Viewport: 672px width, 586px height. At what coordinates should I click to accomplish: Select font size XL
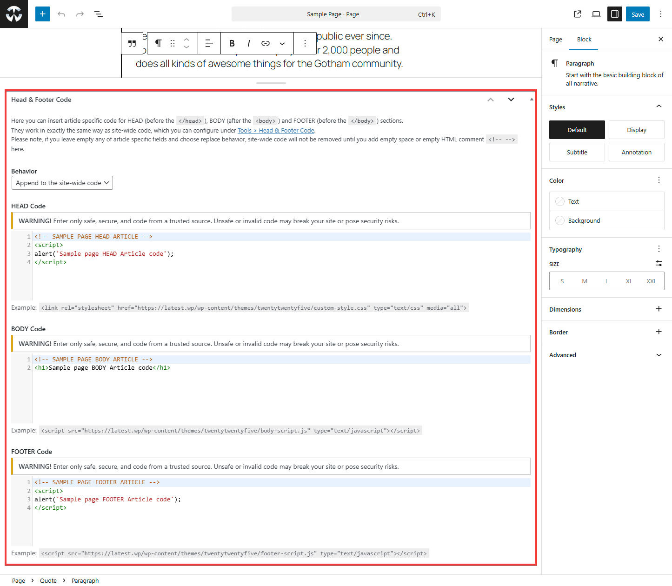click(629, 281)
